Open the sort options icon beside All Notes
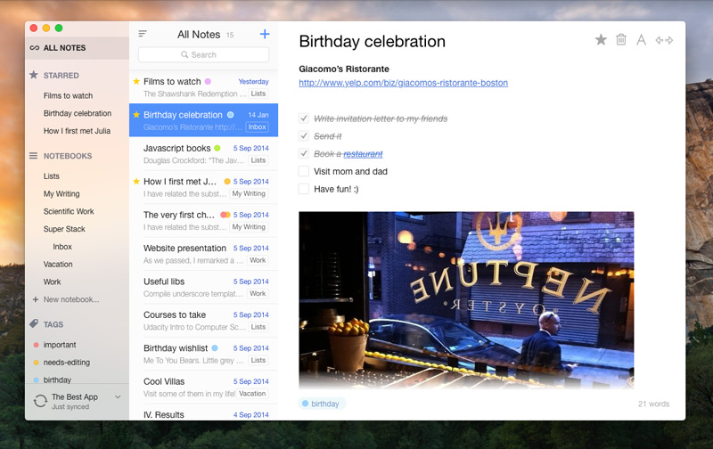 [x=143, y=34]
